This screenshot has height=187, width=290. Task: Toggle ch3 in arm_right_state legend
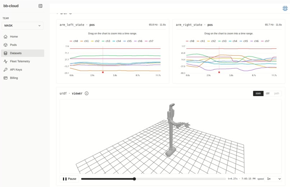[x=222, y=41]
